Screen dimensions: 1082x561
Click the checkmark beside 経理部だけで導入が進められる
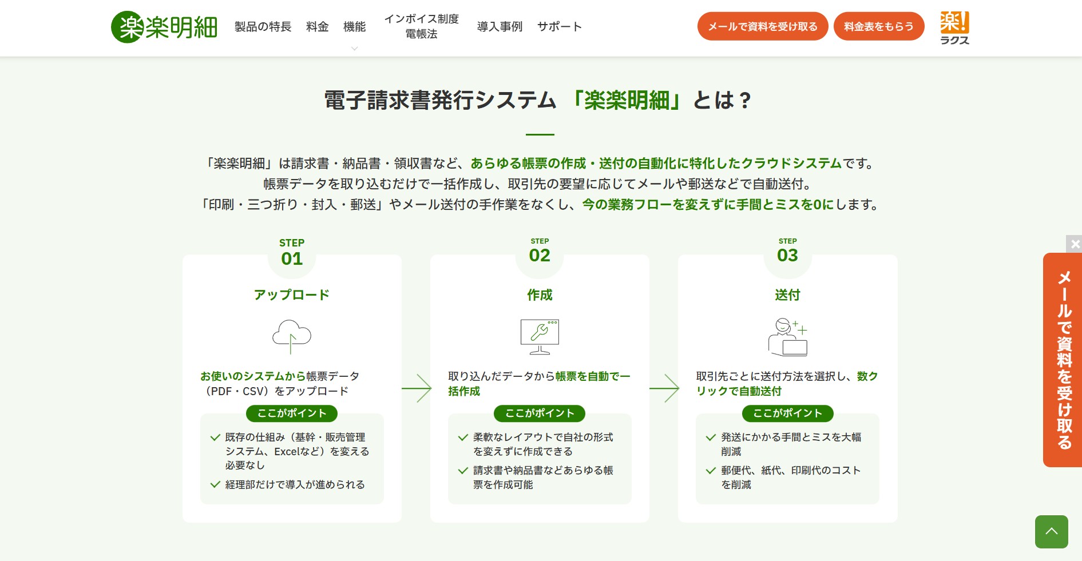pos(216,483)
